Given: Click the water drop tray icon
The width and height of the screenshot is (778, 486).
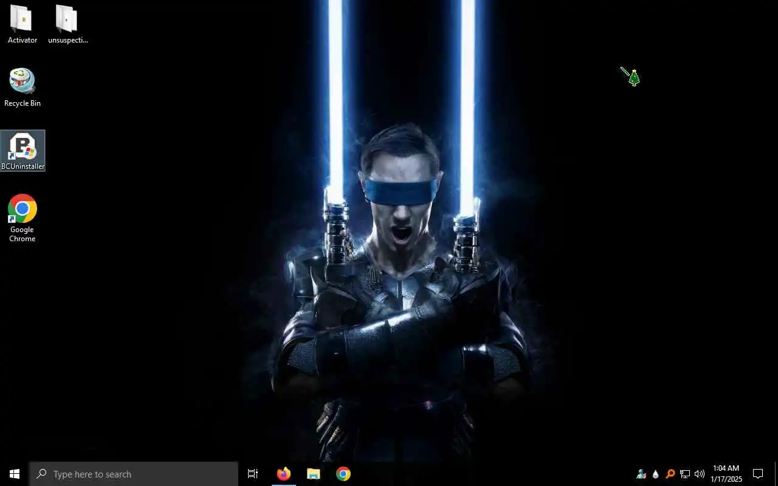Looking at the screenshot, I should click(655, 474).
